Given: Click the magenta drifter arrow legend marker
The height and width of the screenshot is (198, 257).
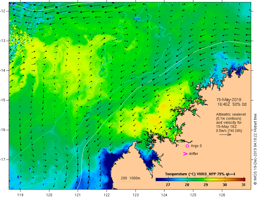Looking at the screenshot, I should [x=185, y=154].
